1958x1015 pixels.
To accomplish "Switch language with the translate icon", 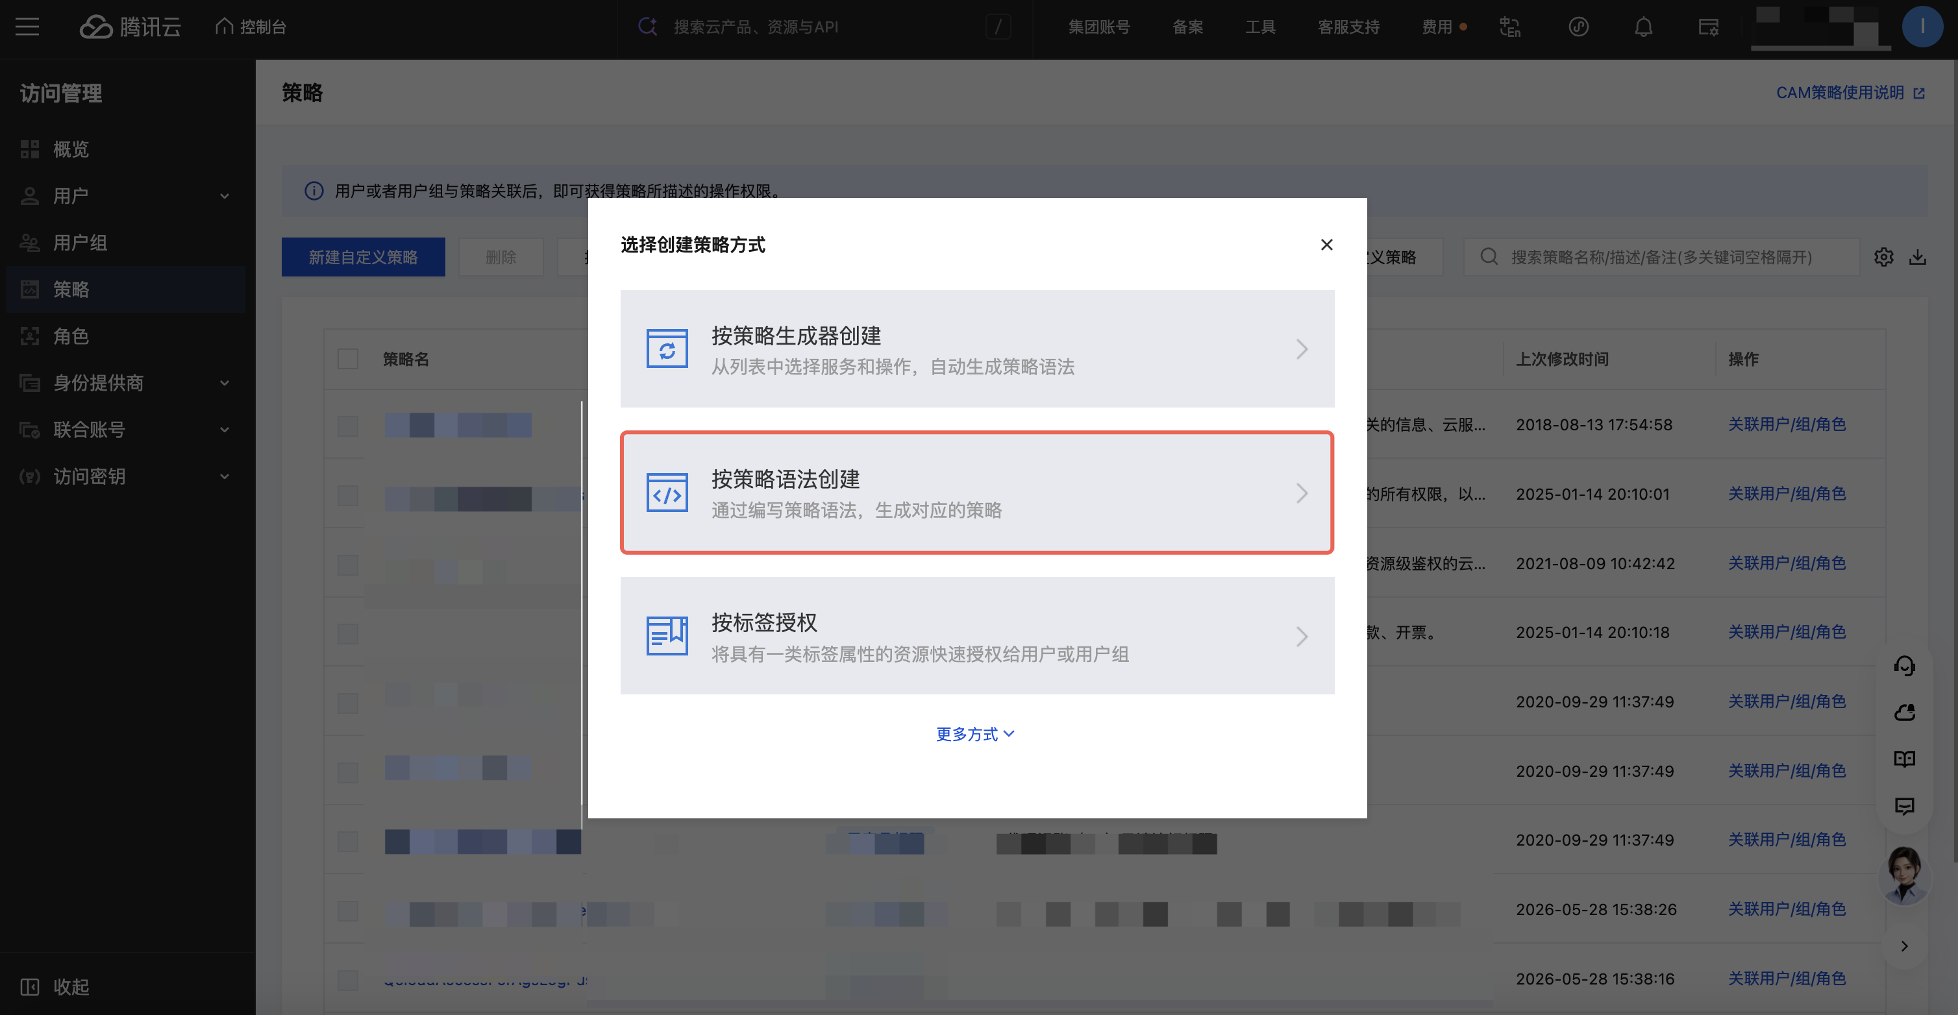I will pos(1509,27).
